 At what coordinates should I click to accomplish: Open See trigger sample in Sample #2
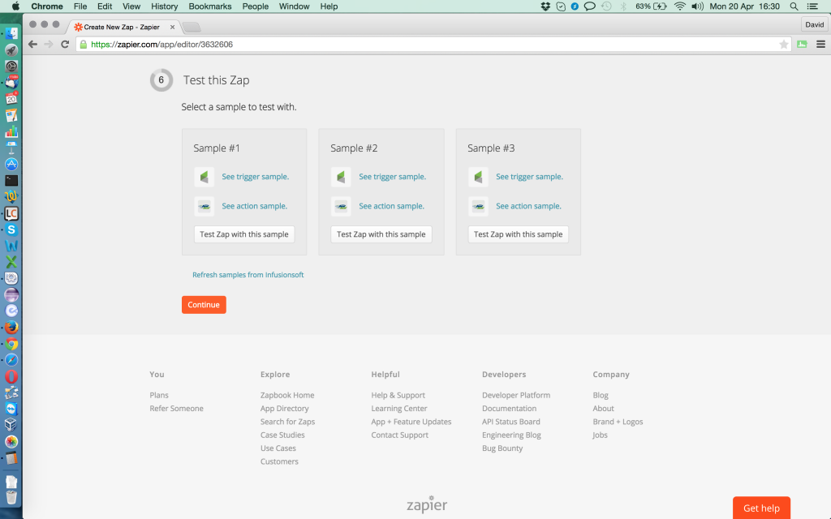point(392,177)
